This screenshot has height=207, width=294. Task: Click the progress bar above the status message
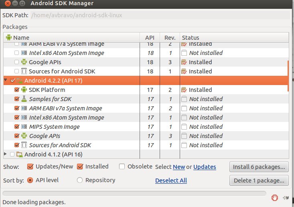click(134, 193)
